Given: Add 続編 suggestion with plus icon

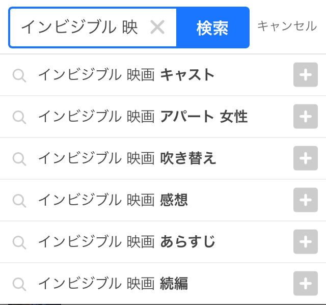Looking at the screenshot, I should click(305, 284).
